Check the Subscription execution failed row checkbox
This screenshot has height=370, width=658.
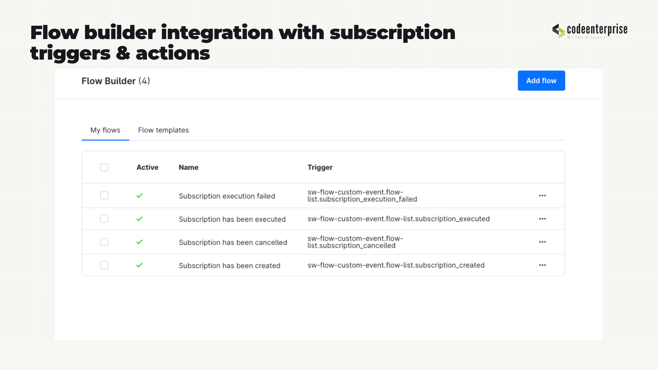click(x=104, y=196)
